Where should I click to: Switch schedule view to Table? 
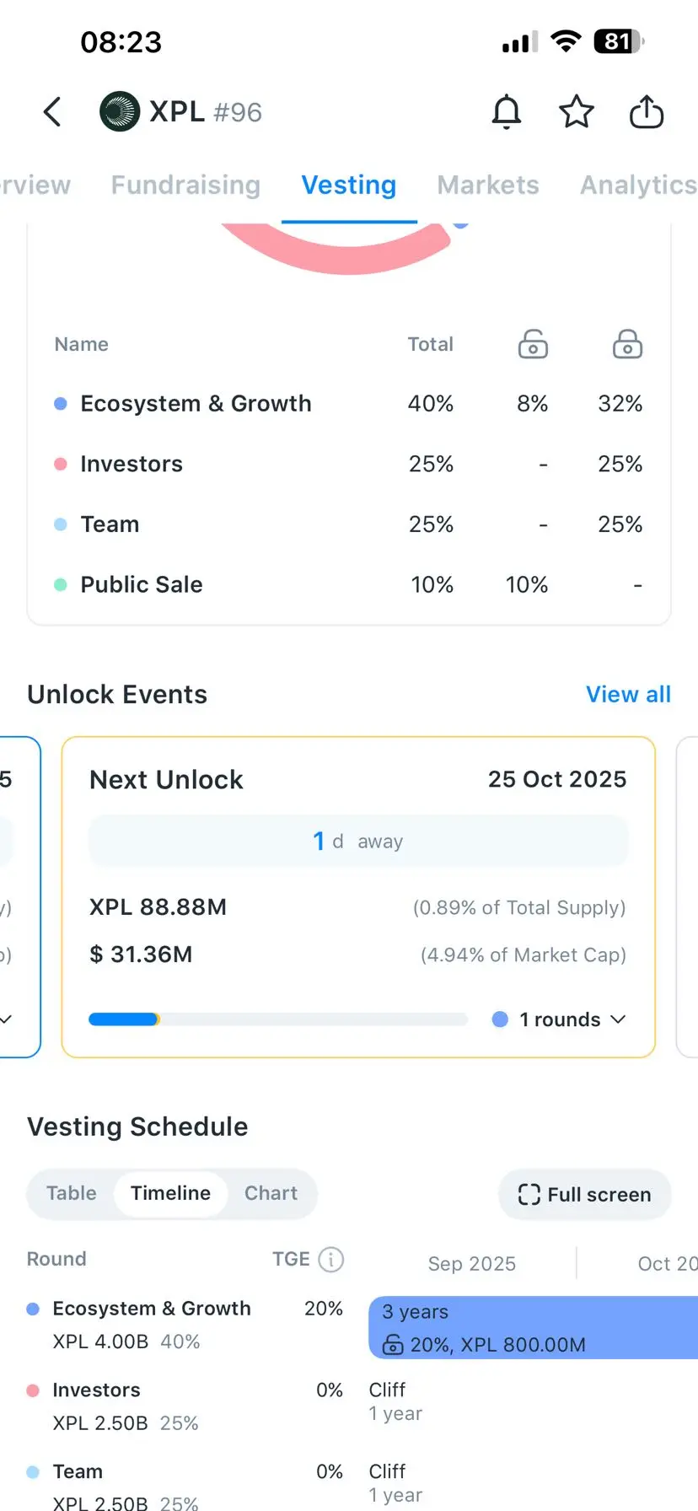pyautogui.click(x=72, y=1193)
